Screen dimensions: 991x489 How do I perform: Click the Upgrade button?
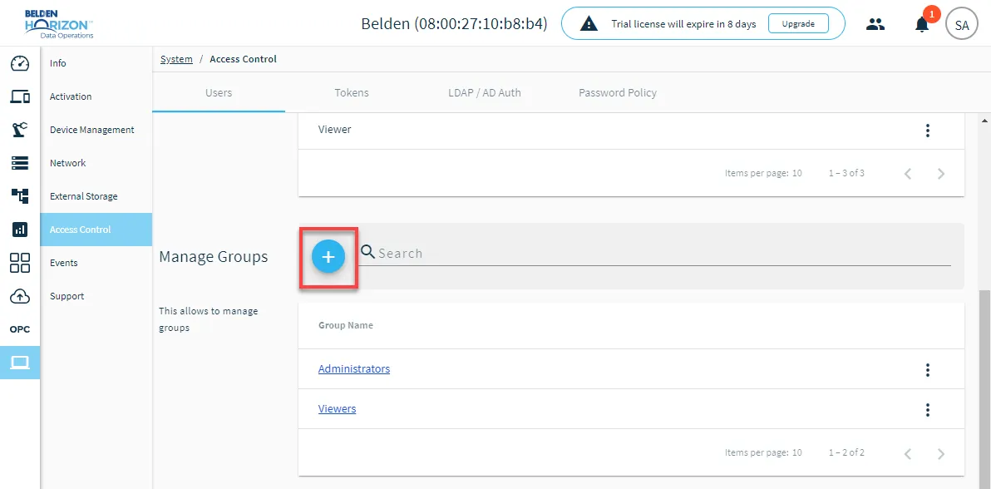tap(798, 24)
